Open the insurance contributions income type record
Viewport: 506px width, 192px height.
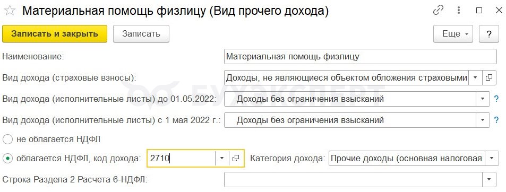point(489,77)
